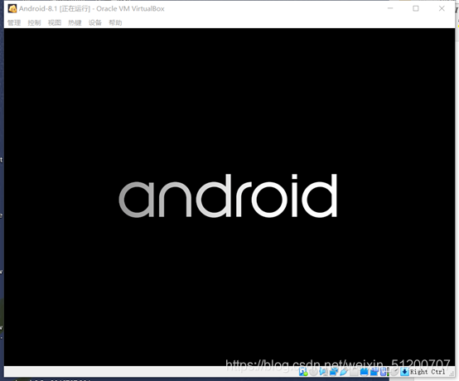Click the hard disk activity status icon

(x=303, y=372)
